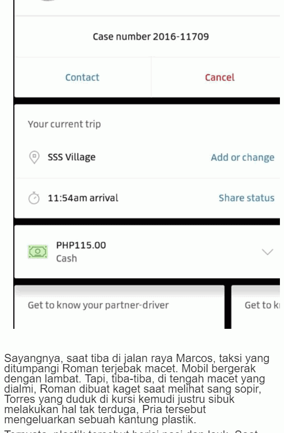Click the location pin icon
The image size is (284, 433).
tap(34, 157)
